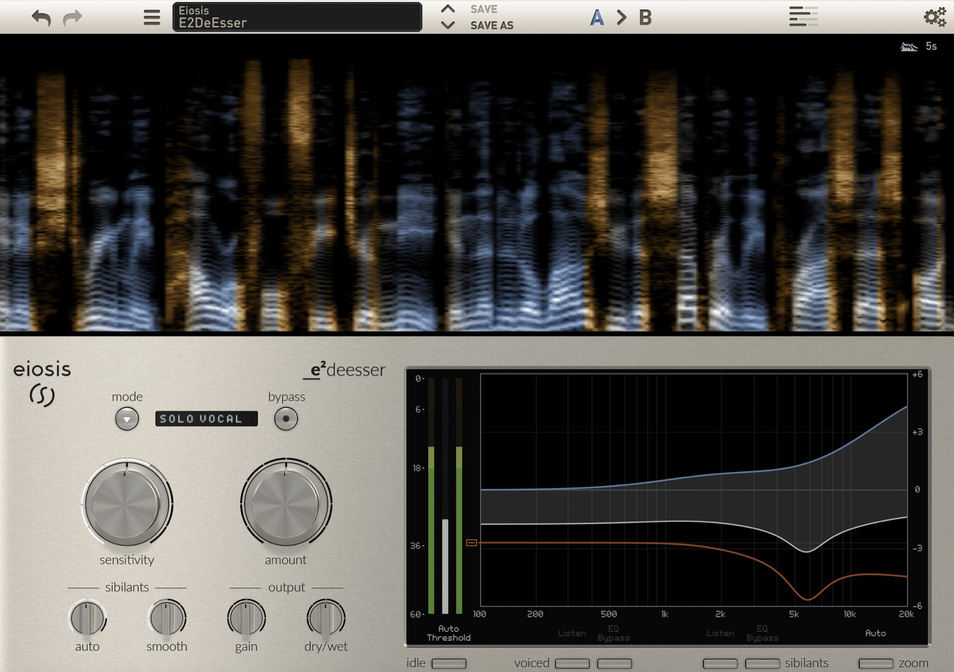Select the next preset with down chevron
This screenshot has height=672, width=954.
(448, 25)
